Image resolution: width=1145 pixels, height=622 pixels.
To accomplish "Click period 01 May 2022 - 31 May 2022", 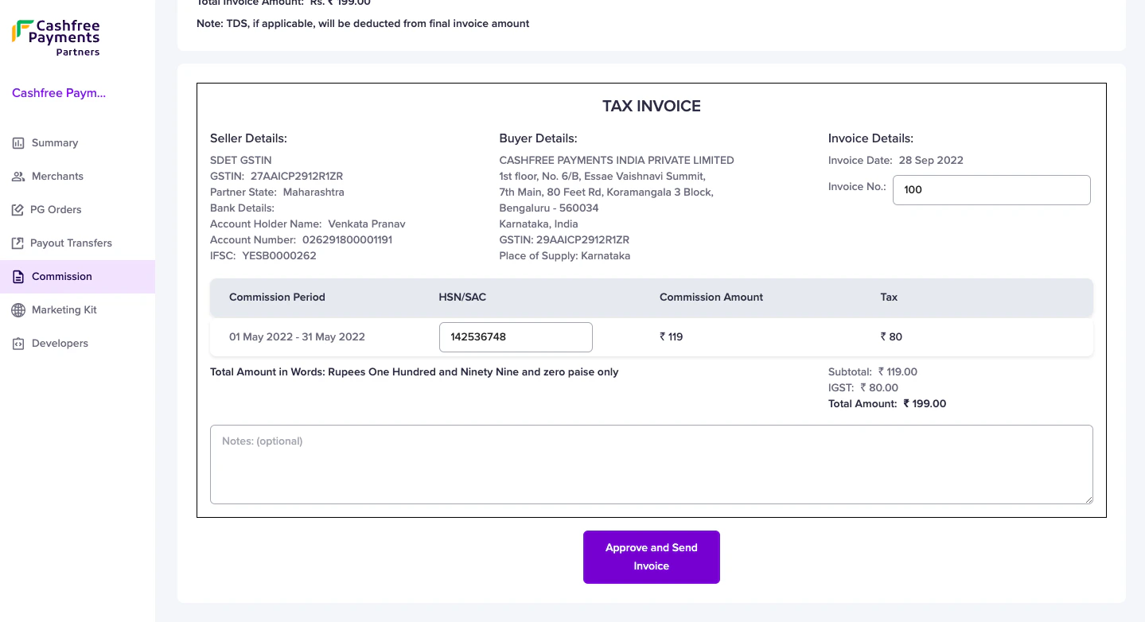I will tap(297, 337).
